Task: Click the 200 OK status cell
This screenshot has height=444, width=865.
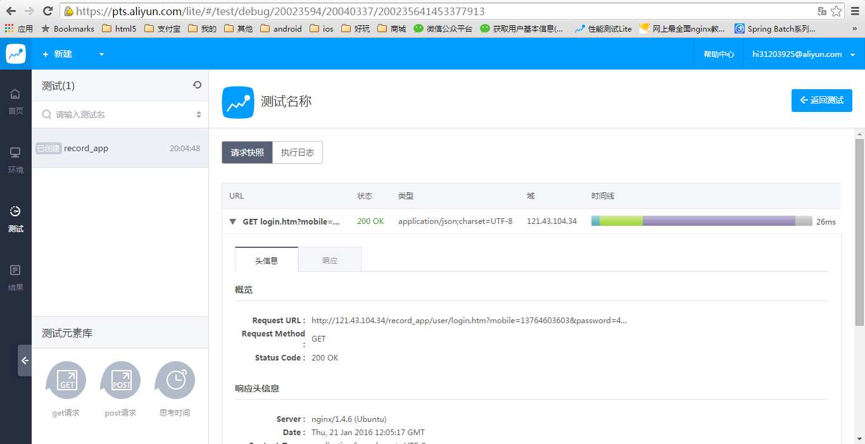Action: (370, 221)
